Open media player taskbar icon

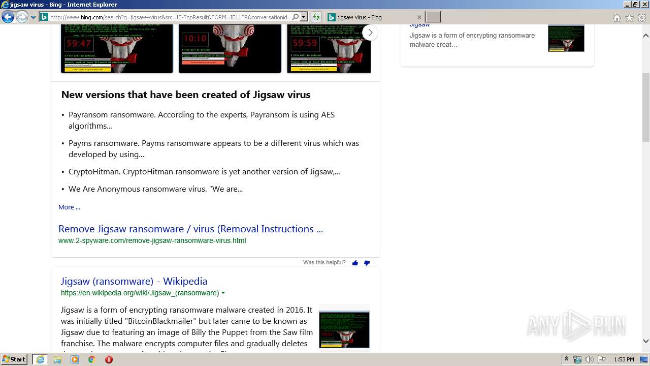click(x=75, y=359)
